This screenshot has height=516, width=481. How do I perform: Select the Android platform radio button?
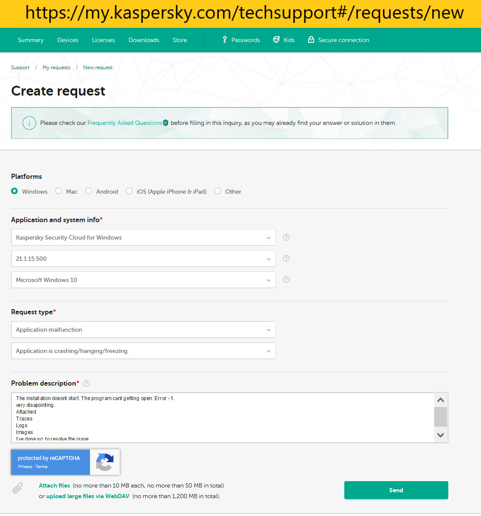(x=89, y=191)
